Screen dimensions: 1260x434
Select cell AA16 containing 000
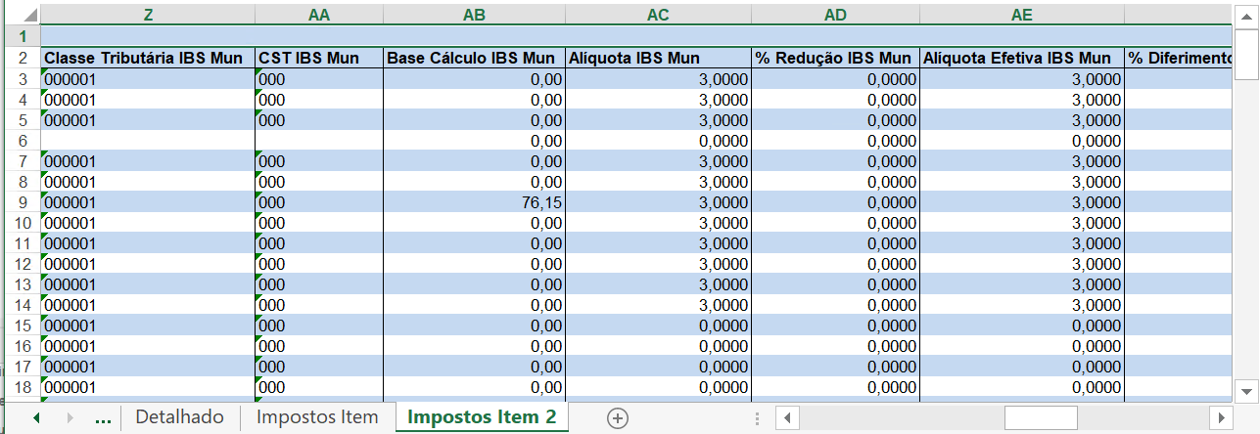(319, 346)
